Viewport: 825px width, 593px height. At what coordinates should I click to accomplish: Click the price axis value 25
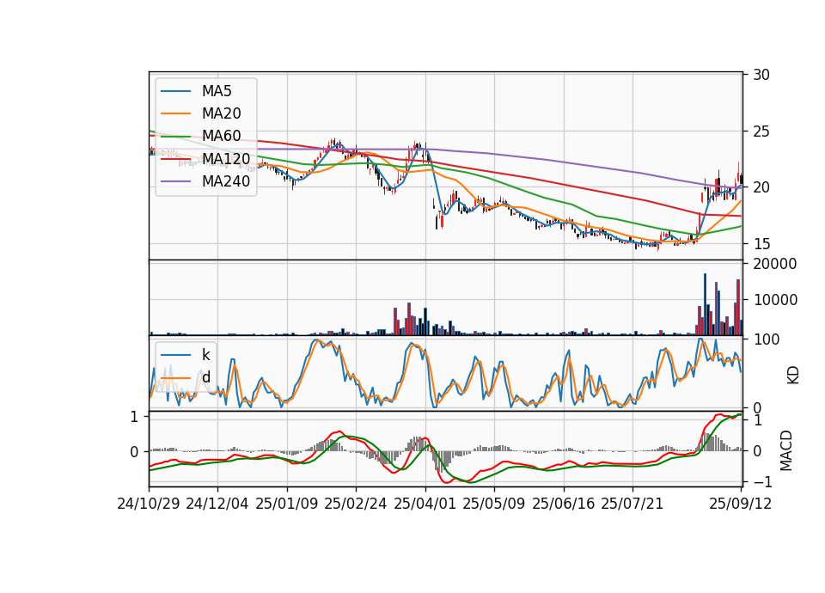click(761, 131)
